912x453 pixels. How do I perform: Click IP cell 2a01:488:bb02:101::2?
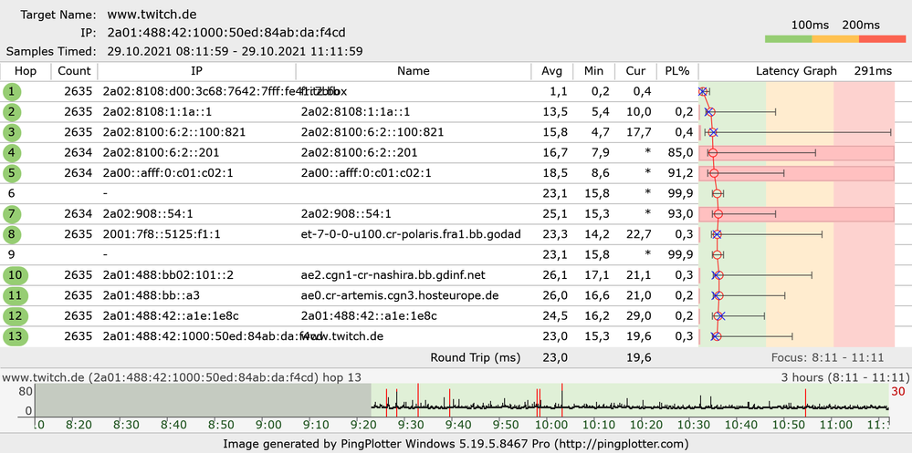[x=168, y=275]
